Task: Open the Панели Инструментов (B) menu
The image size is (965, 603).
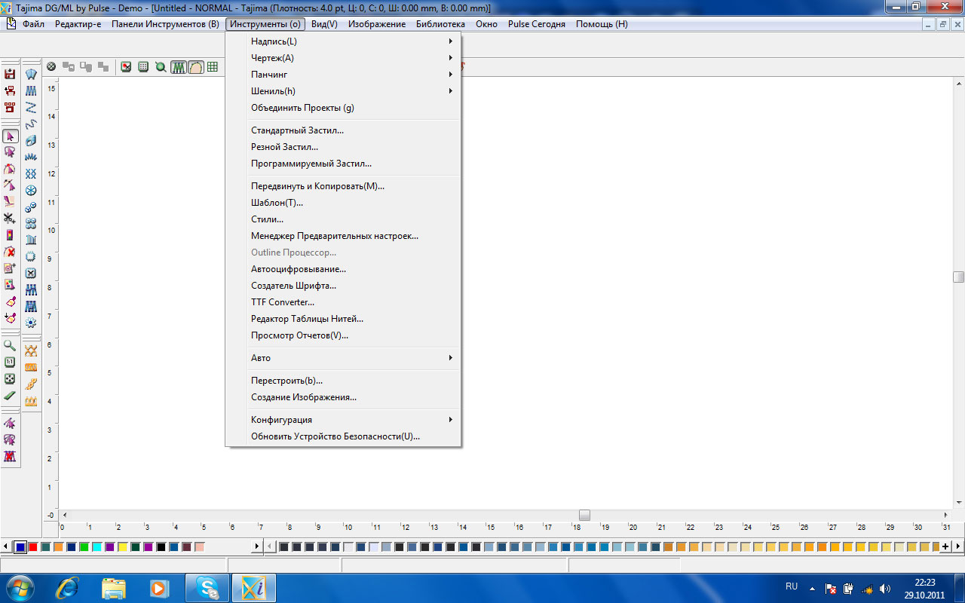Action: [165, 24]
